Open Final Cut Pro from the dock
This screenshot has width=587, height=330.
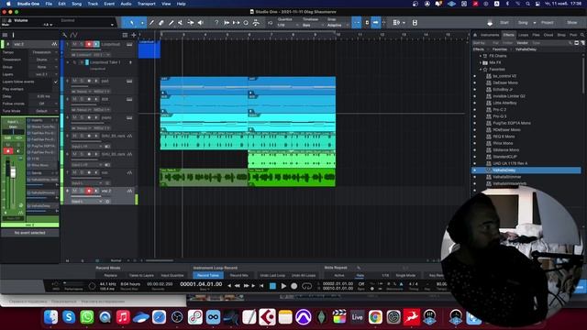click(x=339, y=317)
